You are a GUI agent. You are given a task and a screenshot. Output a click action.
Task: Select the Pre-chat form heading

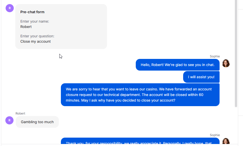(x=32, y=12)
